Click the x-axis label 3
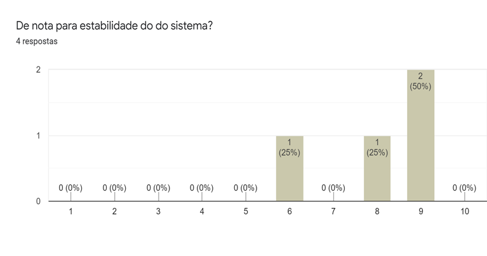 pos(158,212)
